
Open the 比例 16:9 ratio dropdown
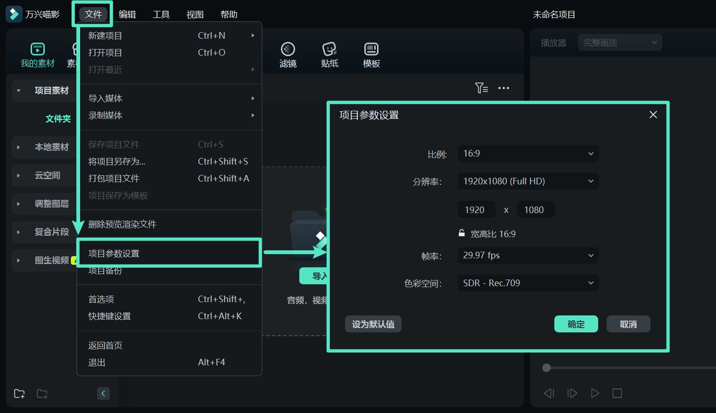[527, 154]
